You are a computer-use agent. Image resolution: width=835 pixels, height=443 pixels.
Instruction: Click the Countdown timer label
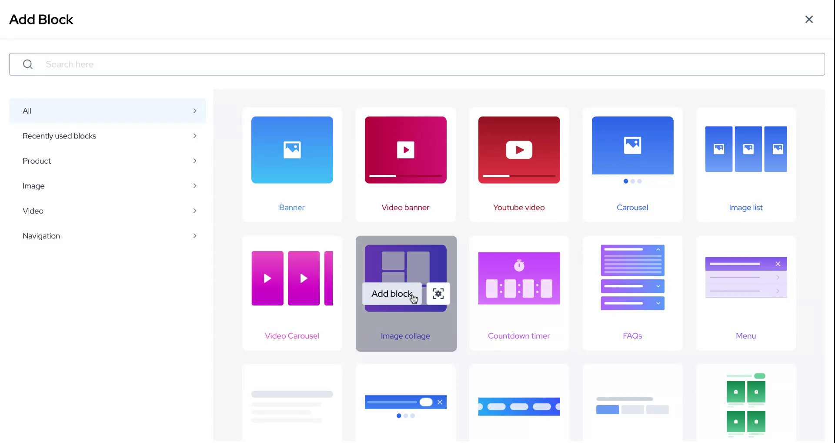(519, 336)
